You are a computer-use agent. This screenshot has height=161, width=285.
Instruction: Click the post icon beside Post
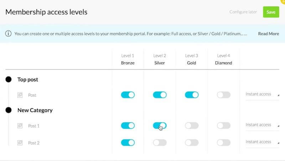click(20, 95)
